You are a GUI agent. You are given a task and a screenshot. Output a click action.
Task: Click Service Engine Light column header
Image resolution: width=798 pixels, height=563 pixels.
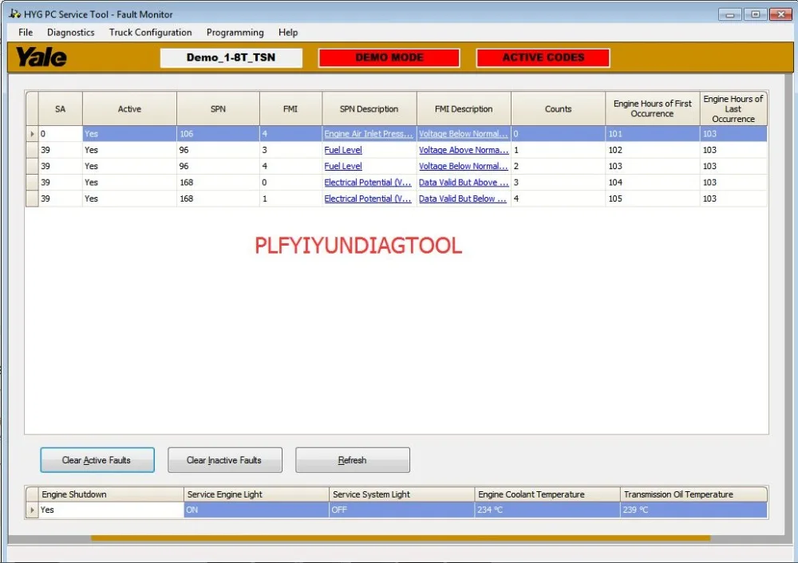pos(256,494)
